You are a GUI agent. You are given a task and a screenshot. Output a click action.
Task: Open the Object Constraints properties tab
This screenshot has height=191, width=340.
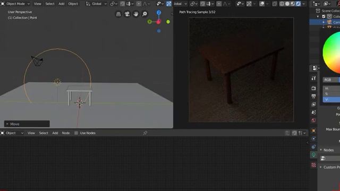tap(313, 146)
